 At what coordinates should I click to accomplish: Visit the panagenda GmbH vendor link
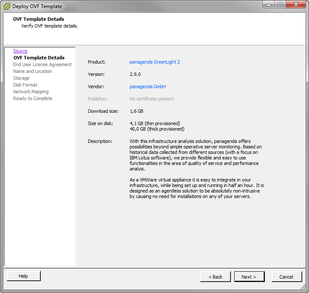point(147,87)
